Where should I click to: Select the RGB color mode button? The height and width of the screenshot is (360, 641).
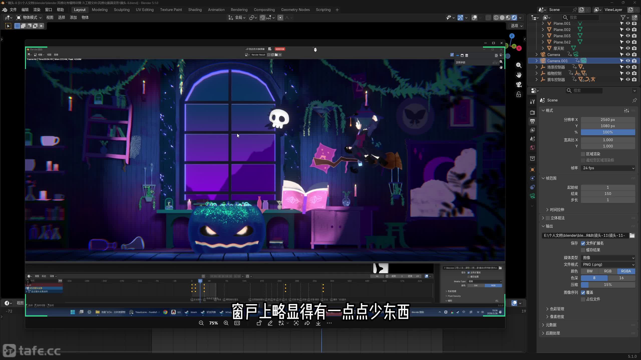[x=608, y=271]
